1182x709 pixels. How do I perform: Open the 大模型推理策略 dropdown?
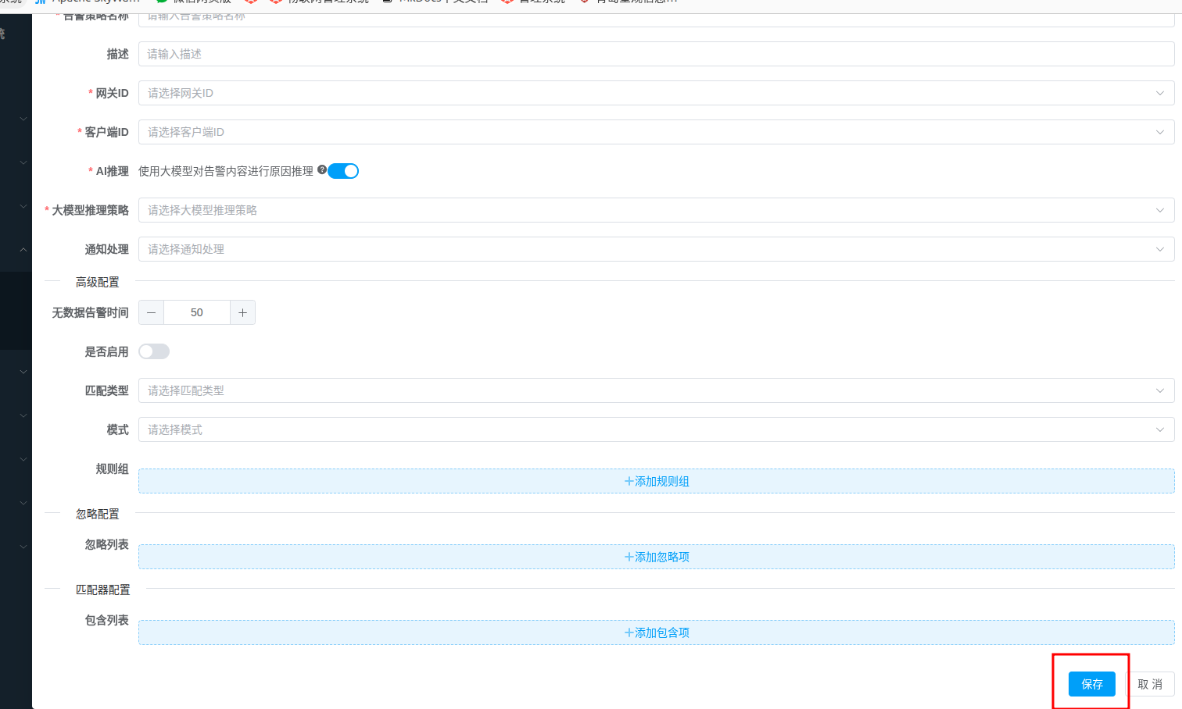(x=655, y=210)
